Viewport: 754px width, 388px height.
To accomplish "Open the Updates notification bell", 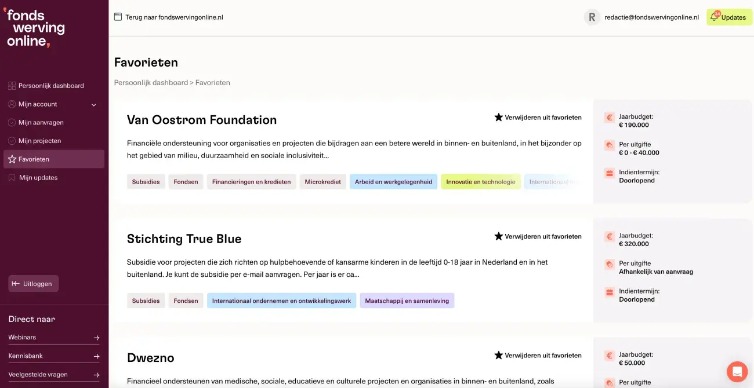I will 715,17.
